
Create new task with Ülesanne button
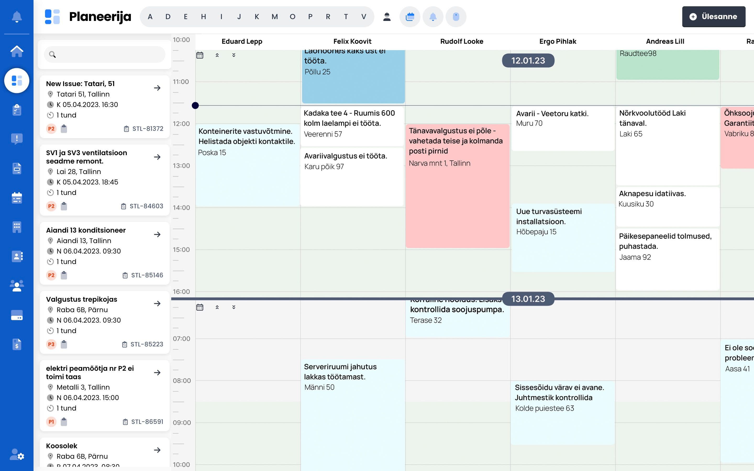coord(713,16)
